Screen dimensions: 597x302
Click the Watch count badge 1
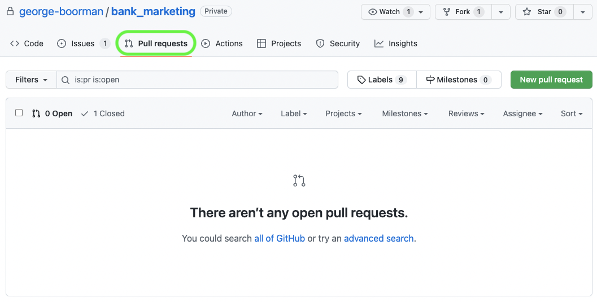pyautogui.click(x=408, y=12)
